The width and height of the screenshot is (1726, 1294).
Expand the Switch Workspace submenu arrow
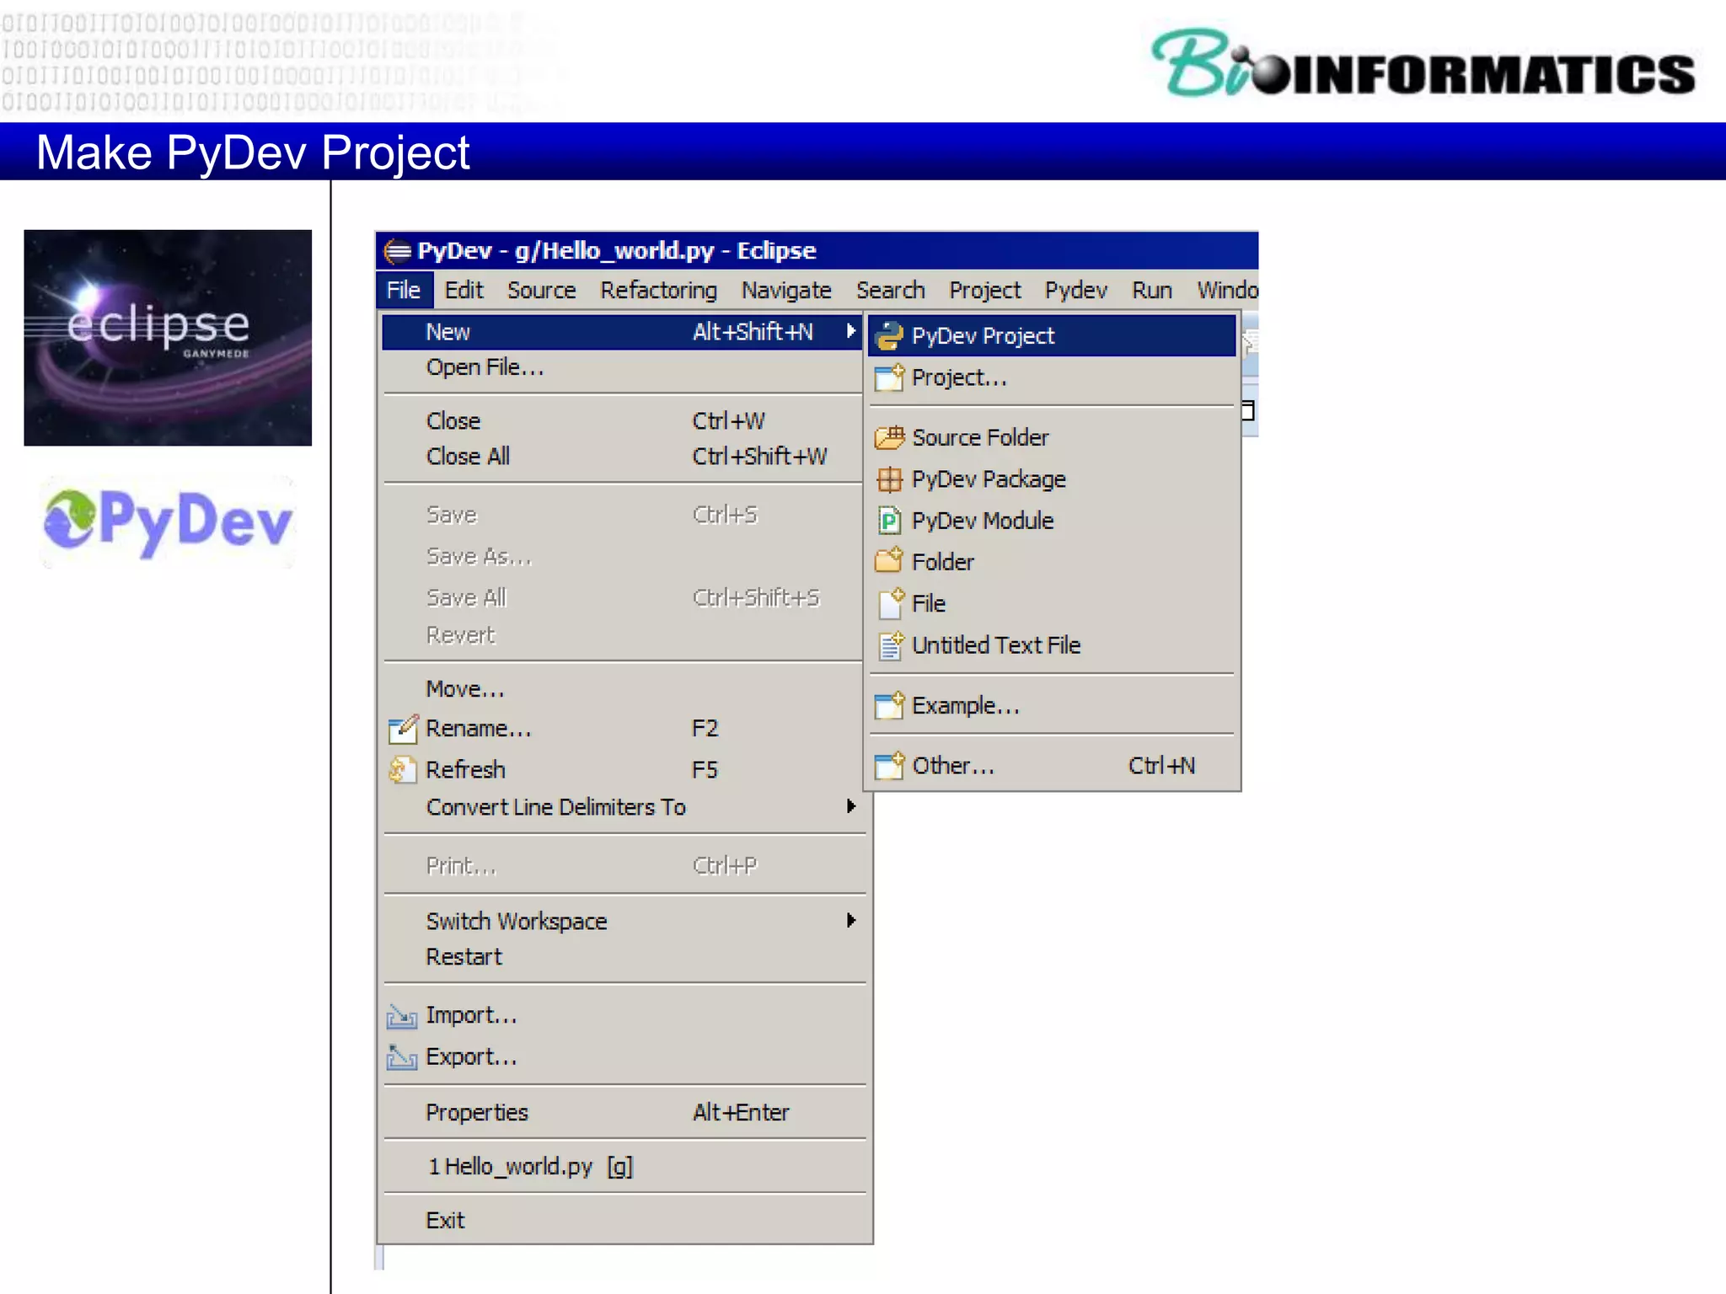(x=851, y=920)
